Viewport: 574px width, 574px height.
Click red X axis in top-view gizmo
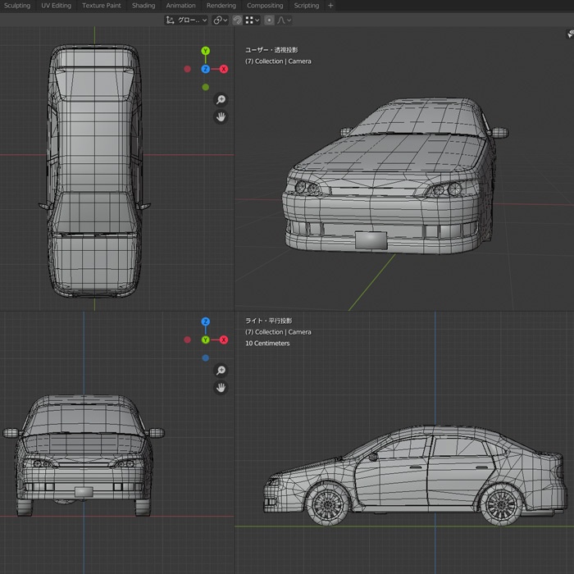tap(223, 69)
